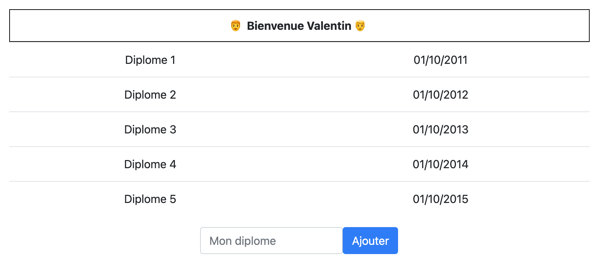This screenshot has height=264, width=601.
Task: Click the date 01/10/2011
Action: coord(440,60)
